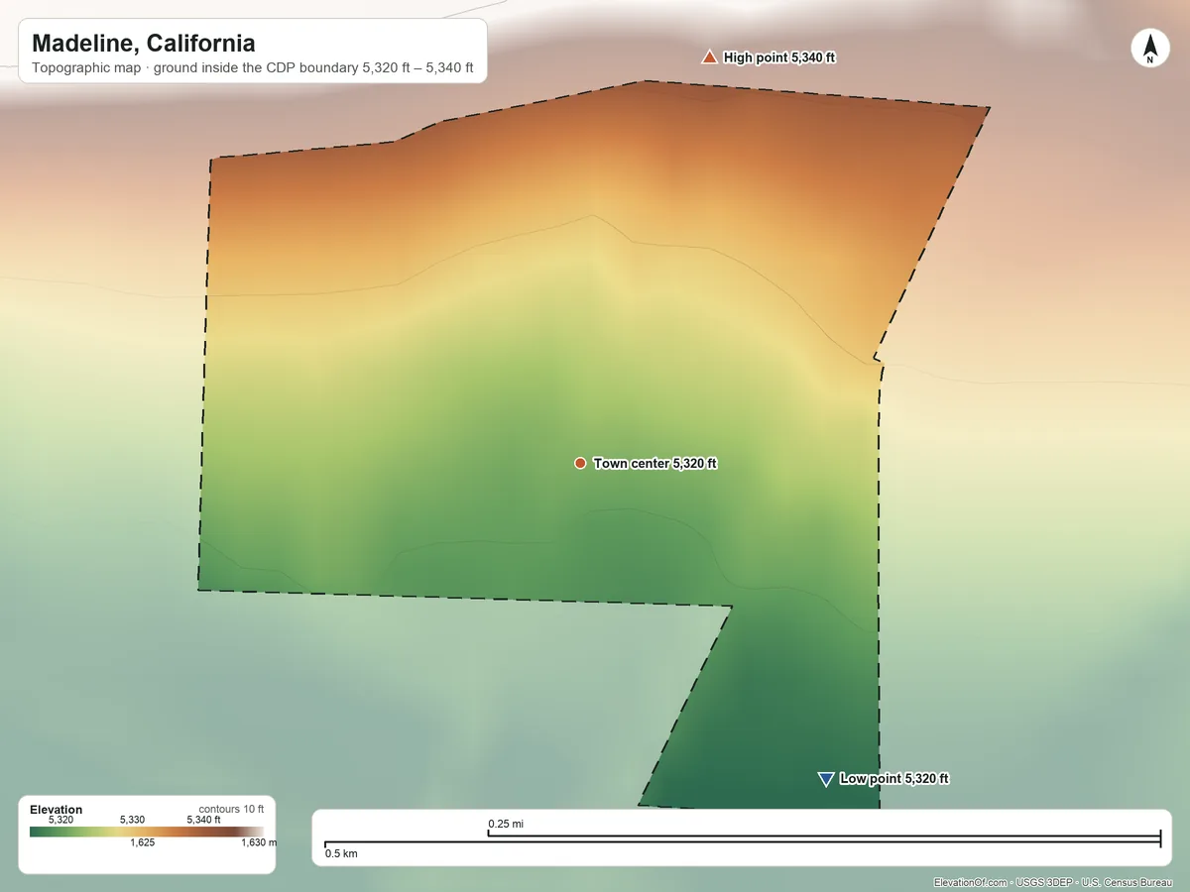The height and width of the screenshot is (892, 1190).
Task: Click the '0.25 mi' scale bar label
Action: [x=506, y=824]
